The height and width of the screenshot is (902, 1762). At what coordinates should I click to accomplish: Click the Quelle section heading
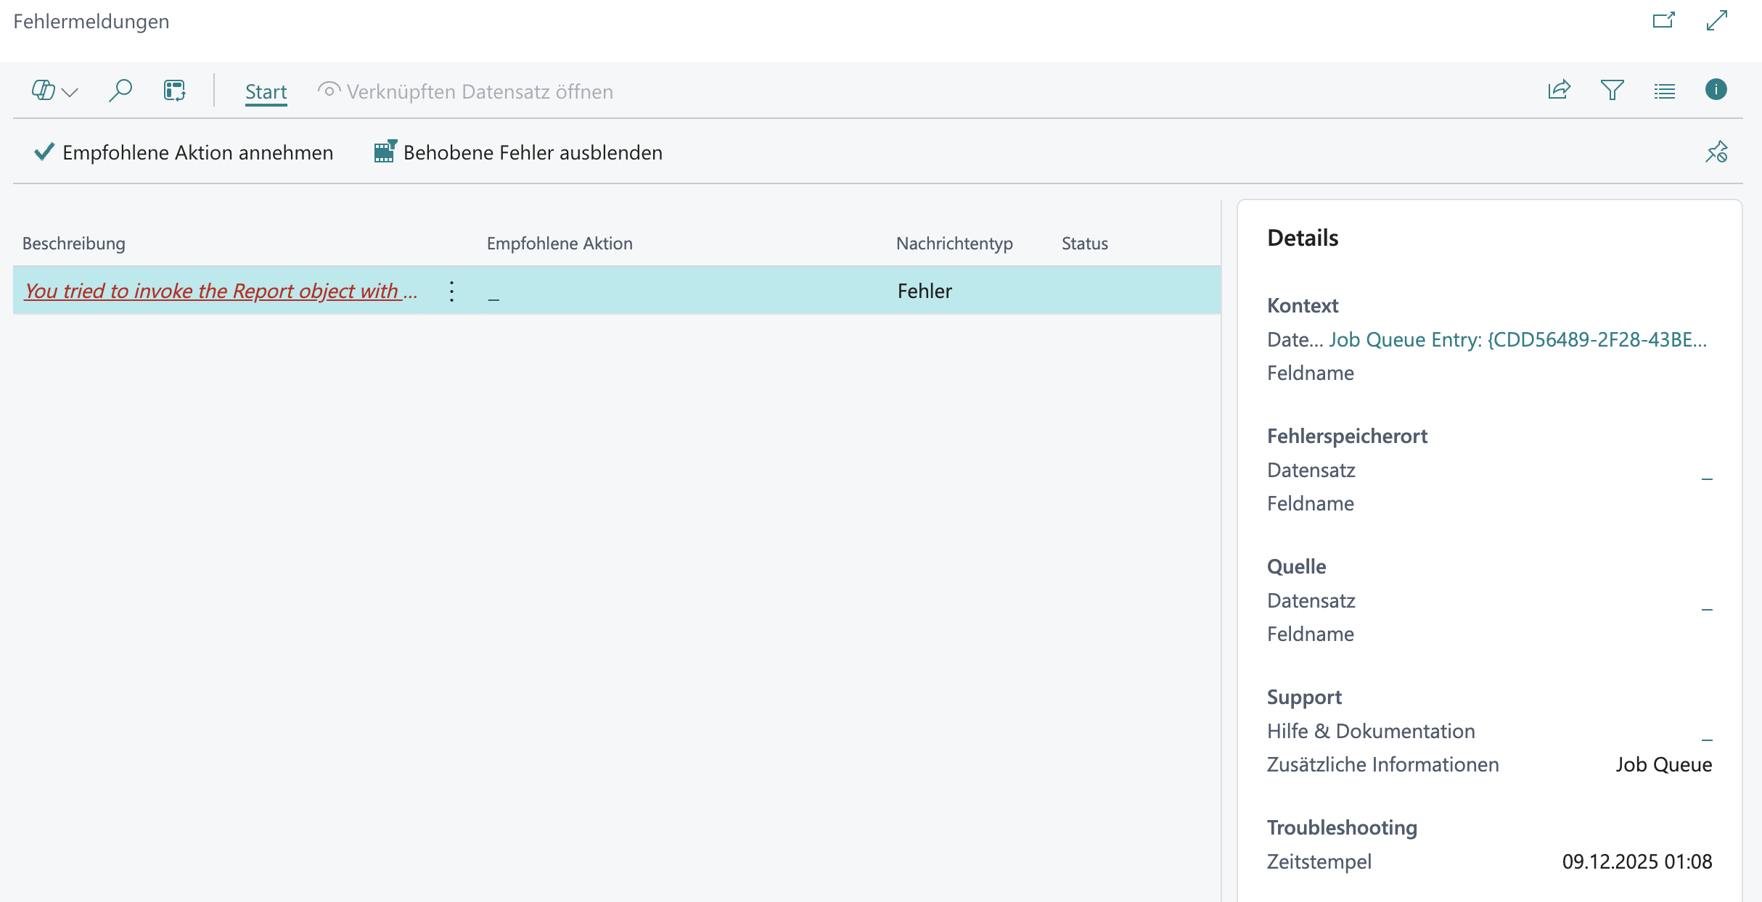[x=1296, y=566]
